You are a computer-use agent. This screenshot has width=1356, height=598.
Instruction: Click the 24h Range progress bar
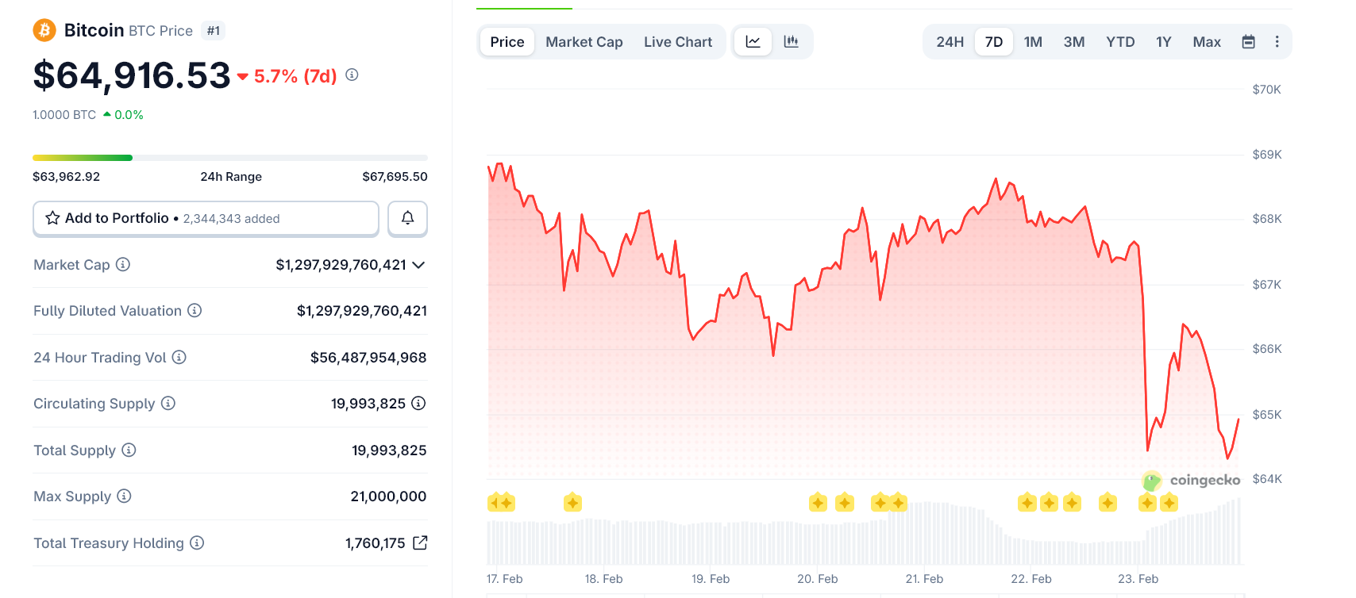[230, 158]
